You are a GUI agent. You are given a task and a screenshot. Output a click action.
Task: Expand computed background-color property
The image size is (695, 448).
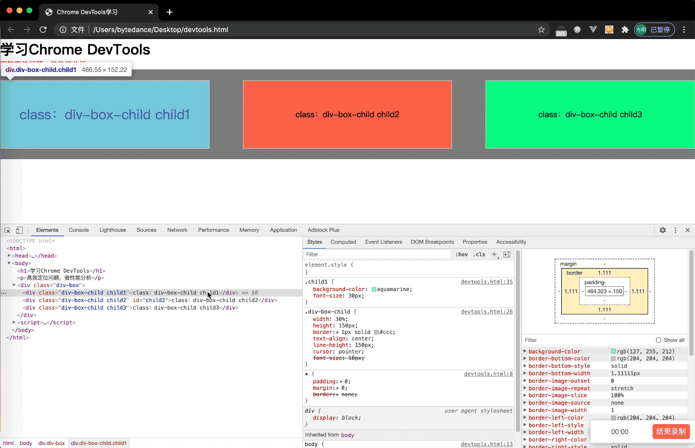pos(525,351)
